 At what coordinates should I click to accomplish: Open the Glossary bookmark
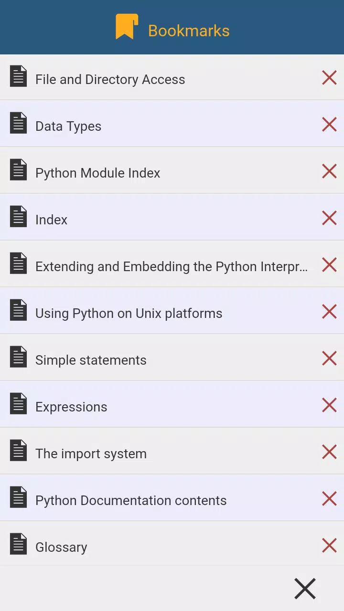click(61, 547)
